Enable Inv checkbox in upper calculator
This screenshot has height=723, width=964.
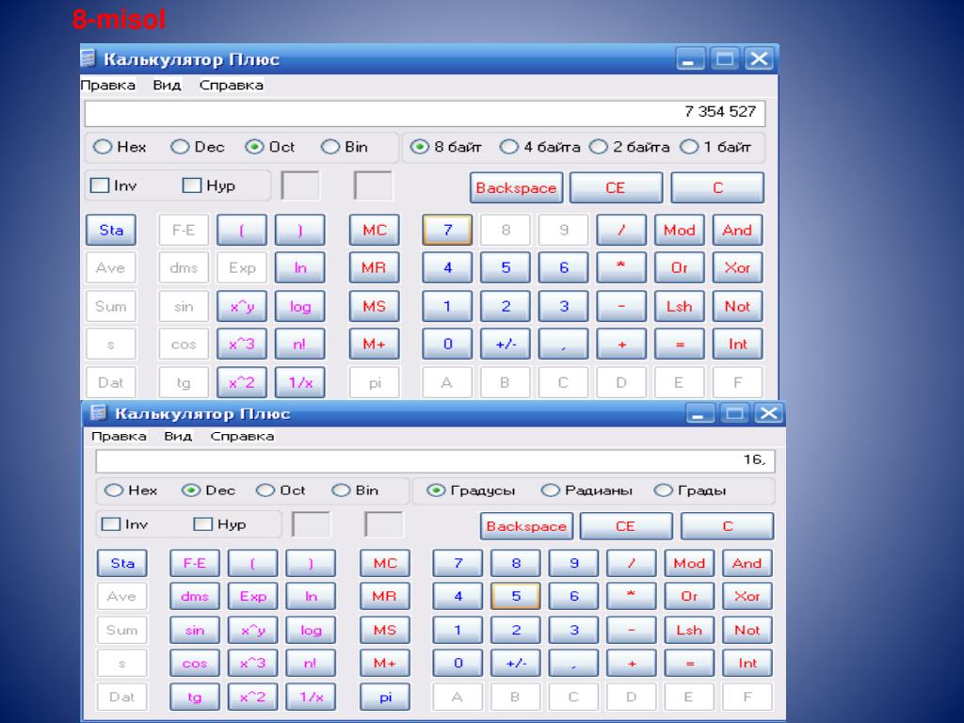100,185
